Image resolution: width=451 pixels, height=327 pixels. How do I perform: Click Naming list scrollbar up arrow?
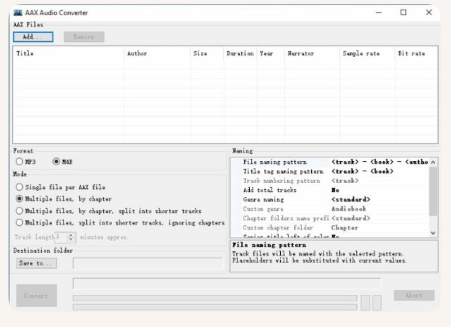pyautogui.click(x=433, y=162)
